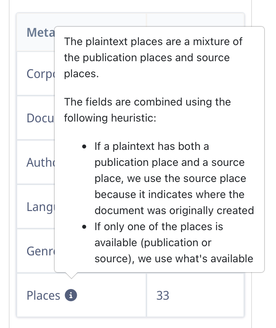Click tooltip paragraph about plaintext places mixture
The height and width of the screenshot is (328, 276).
(x=153, y=57)
